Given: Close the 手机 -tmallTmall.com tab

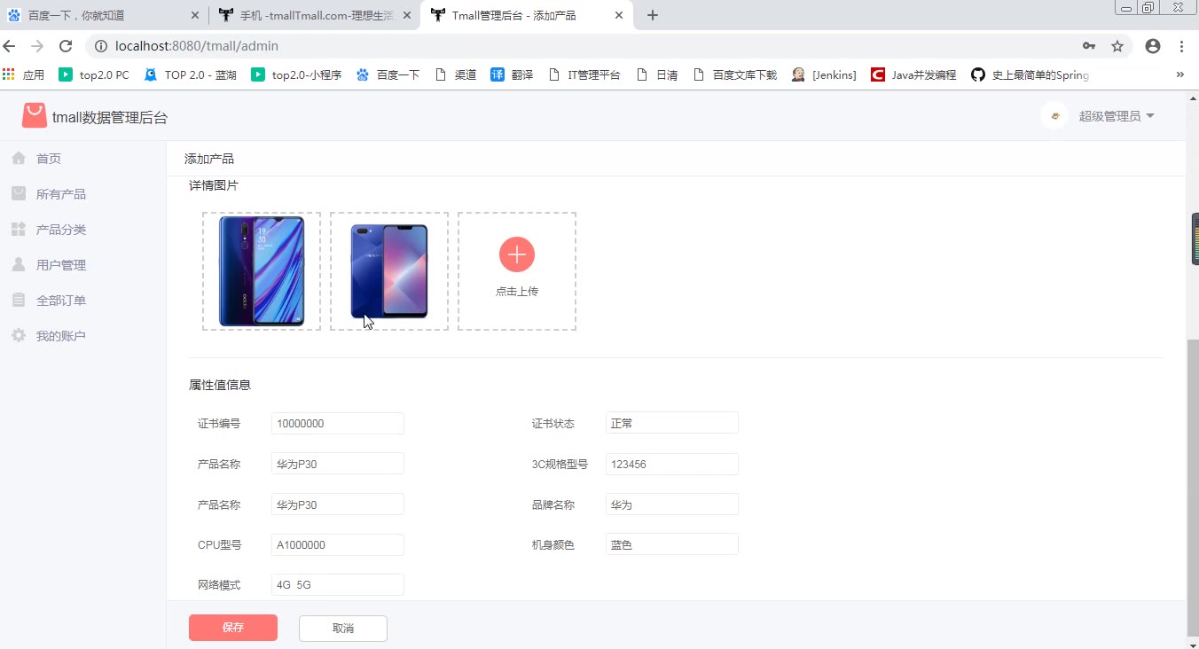Looking at the screenshot, I should click(407, 15).
